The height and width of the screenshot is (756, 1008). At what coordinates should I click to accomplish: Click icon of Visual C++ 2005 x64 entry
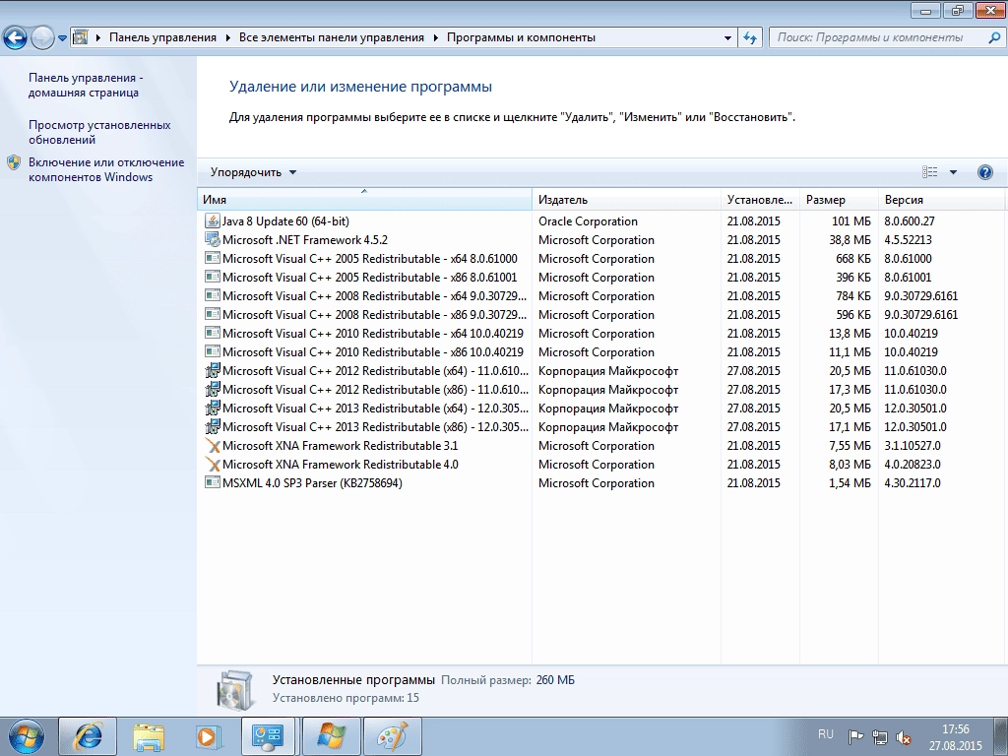click(x=213, y=258)
